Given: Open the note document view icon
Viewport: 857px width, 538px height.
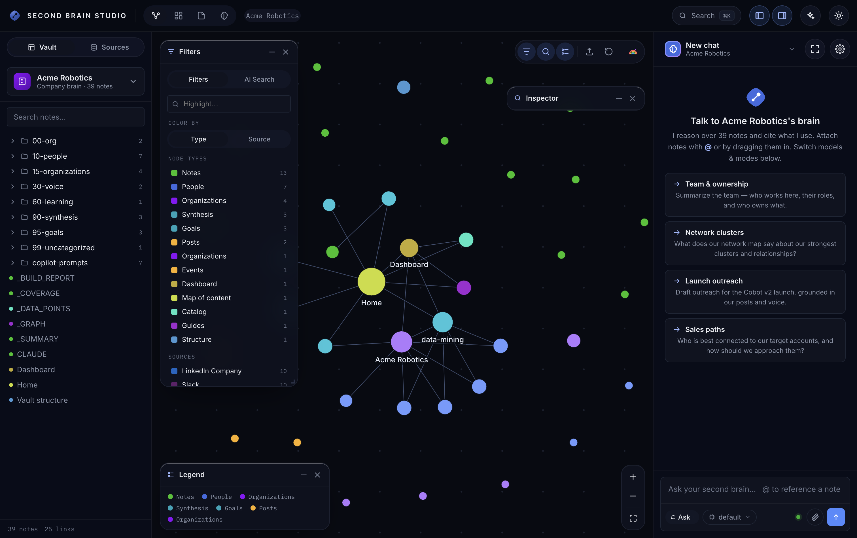Looking at the screenshot, I should pyautogui.click(x=201, y=16).
